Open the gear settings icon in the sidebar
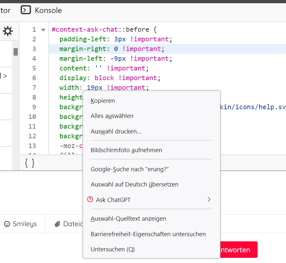This screenshot has height=263, width=286. coord(8,31)
